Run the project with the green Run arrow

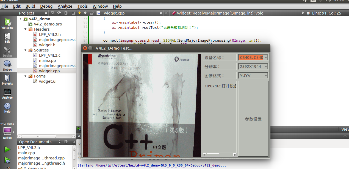pyautogui.click(x=7, y=149)
